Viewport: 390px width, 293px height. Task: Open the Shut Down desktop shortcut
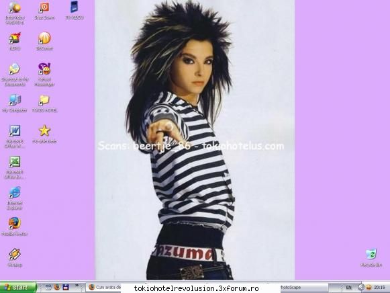click(44, 11)
